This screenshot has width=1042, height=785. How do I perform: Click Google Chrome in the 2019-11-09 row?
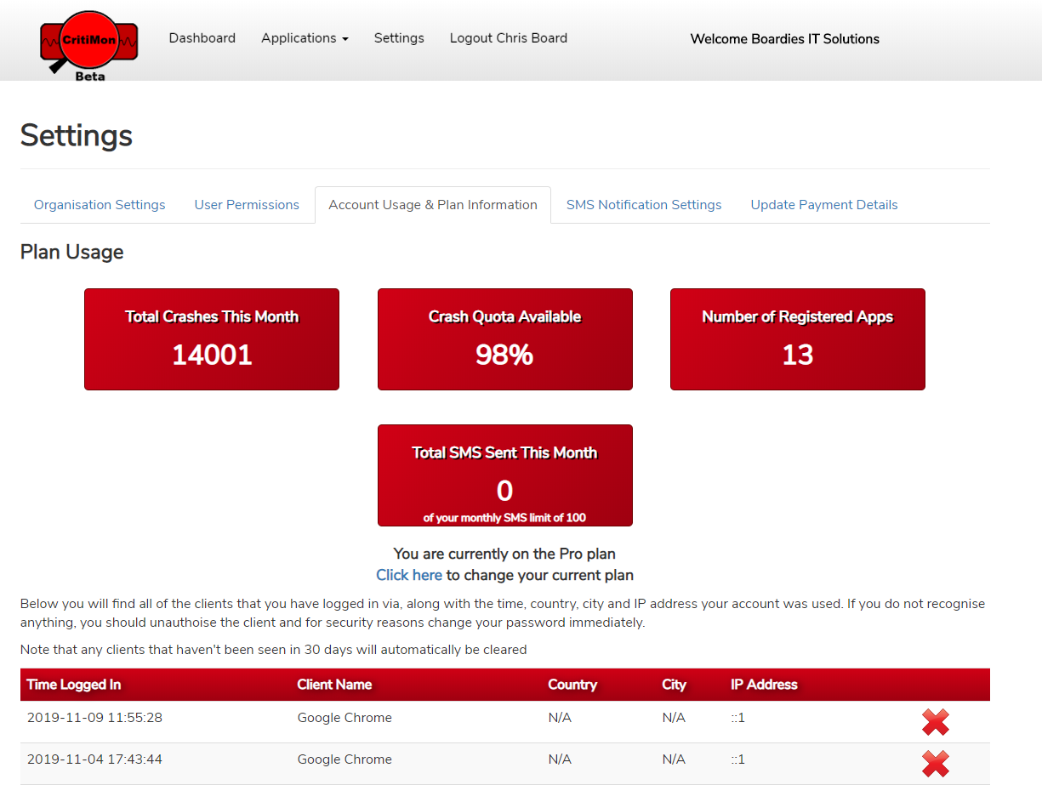(x=344, y=718)
